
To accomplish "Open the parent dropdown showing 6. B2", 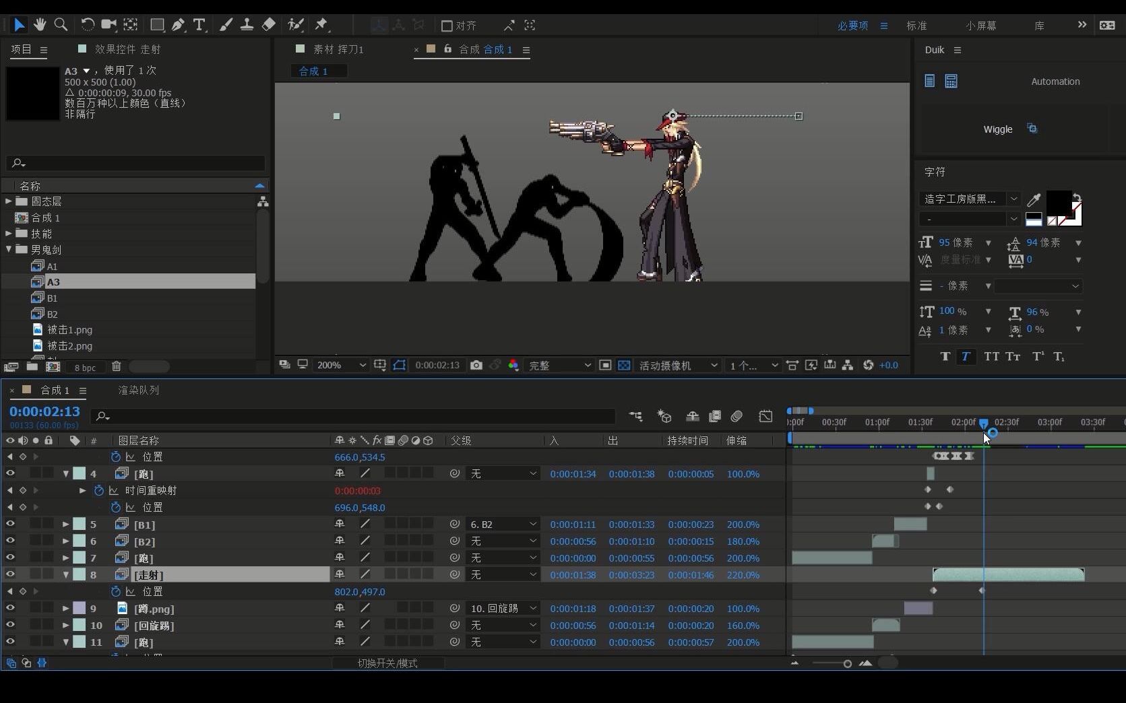I will (503, 524).
